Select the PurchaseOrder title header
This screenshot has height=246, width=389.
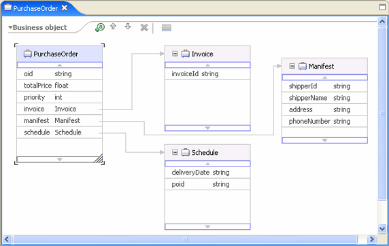[x=60, y=54]
